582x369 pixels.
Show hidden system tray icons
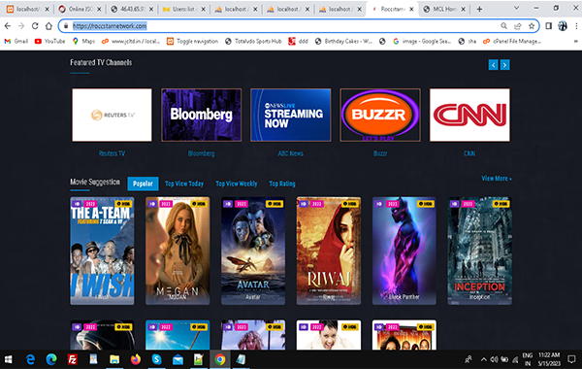[x=484, y=359]
